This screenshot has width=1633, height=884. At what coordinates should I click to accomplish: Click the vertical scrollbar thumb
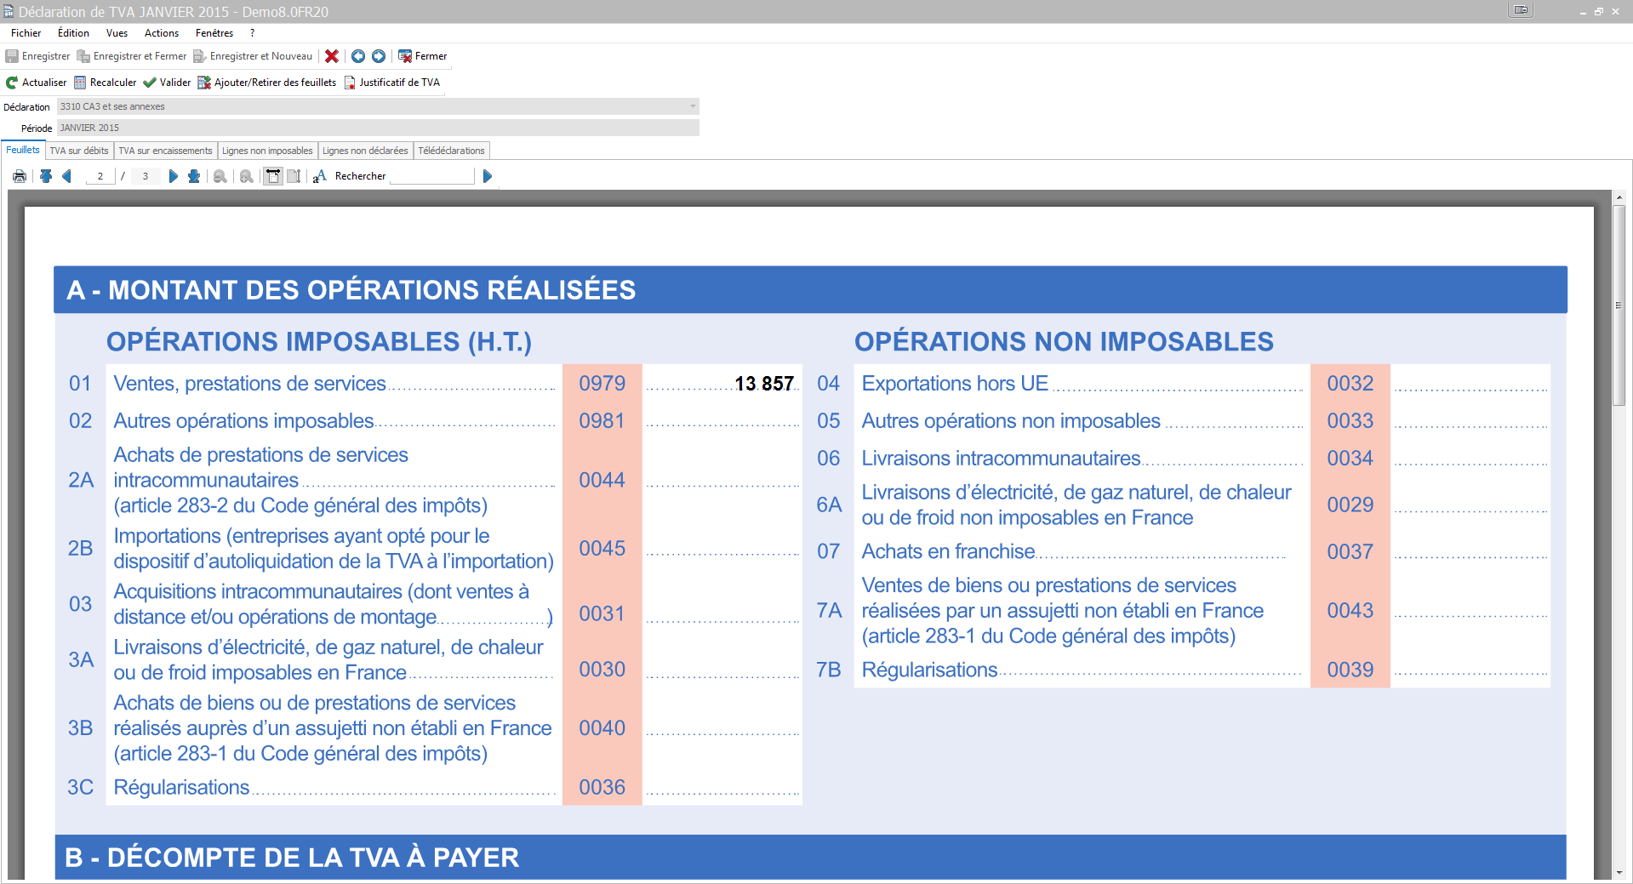click(1619, 305)
